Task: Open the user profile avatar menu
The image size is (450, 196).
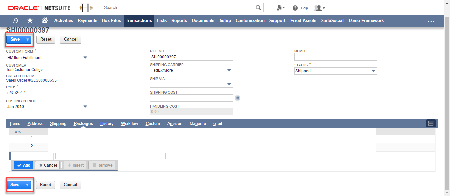Action: [x=319, y=8]
